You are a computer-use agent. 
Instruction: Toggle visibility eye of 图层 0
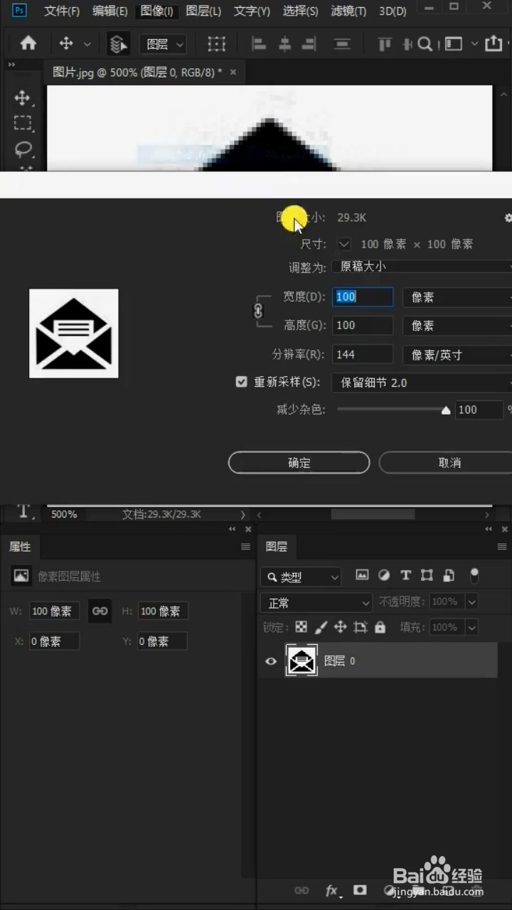271,661
